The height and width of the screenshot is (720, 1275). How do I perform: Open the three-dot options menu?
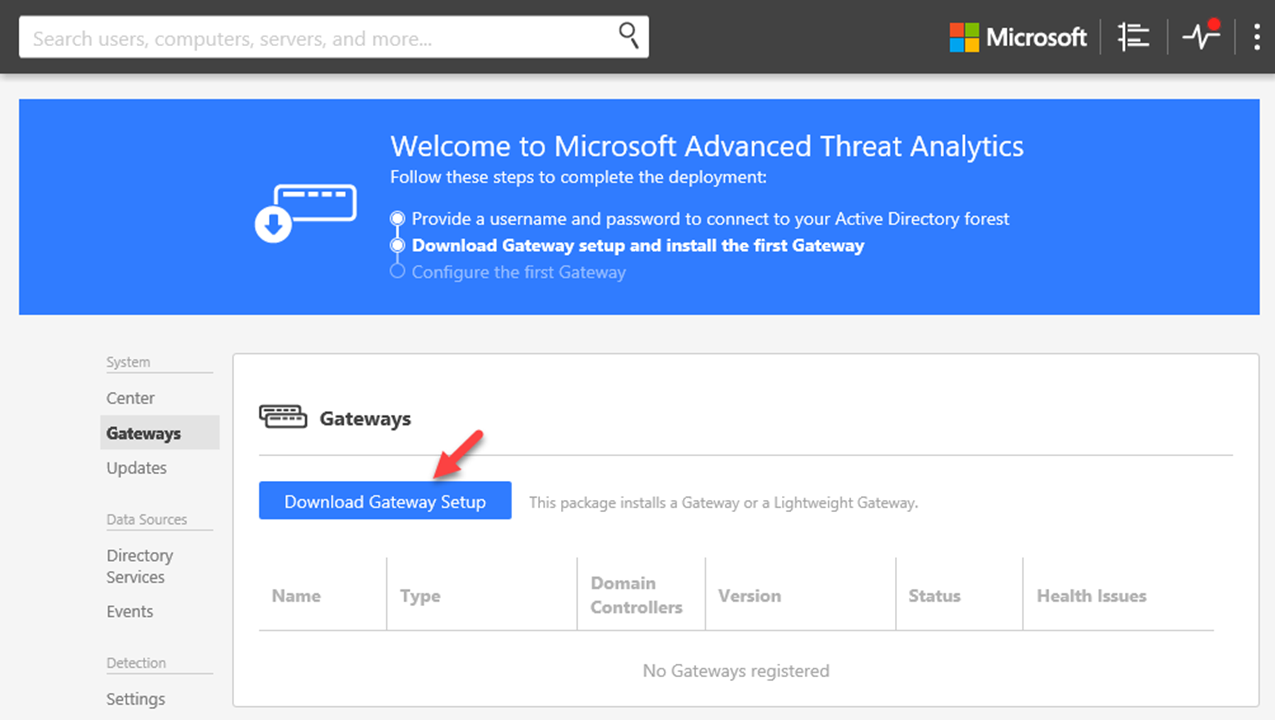[x=1257, y=37]
